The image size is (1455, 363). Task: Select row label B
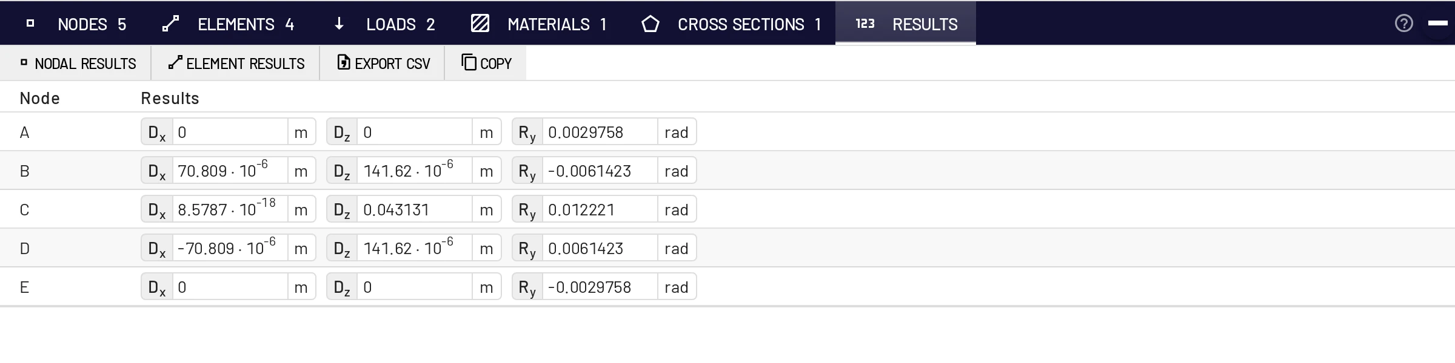[24, 171]
